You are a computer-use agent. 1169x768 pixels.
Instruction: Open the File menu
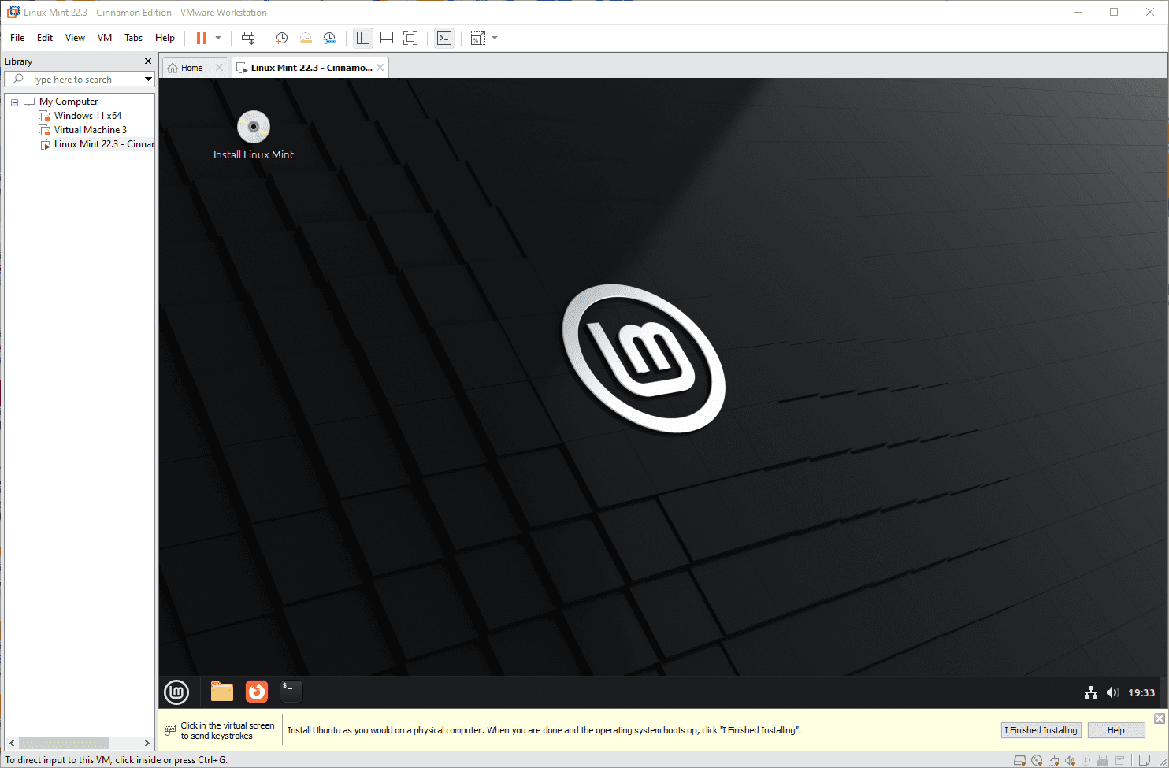tap(17, 38)
